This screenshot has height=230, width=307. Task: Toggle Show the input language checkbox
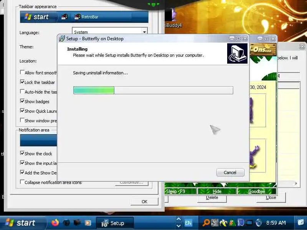[22, 163]
